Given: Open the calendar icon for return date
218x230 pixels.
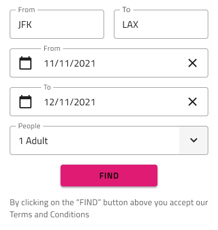Looking at the screenshot, I should (x=25, y=102).
